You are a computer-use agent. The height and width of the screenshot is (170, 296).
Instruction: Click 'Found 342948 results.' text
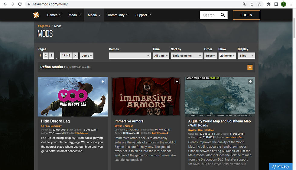pos(77,67)
